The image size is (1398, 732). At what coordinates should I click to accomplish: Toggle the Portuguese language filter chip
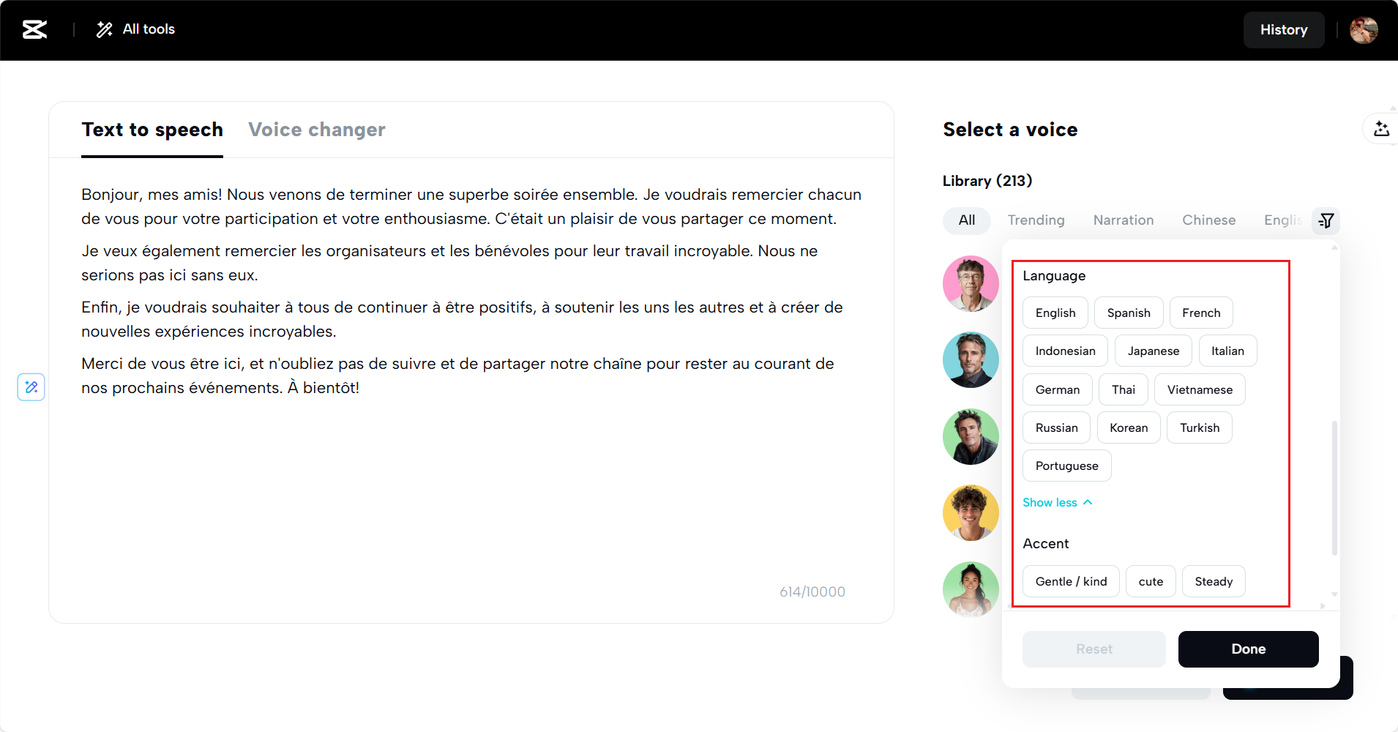[1066, 466]
